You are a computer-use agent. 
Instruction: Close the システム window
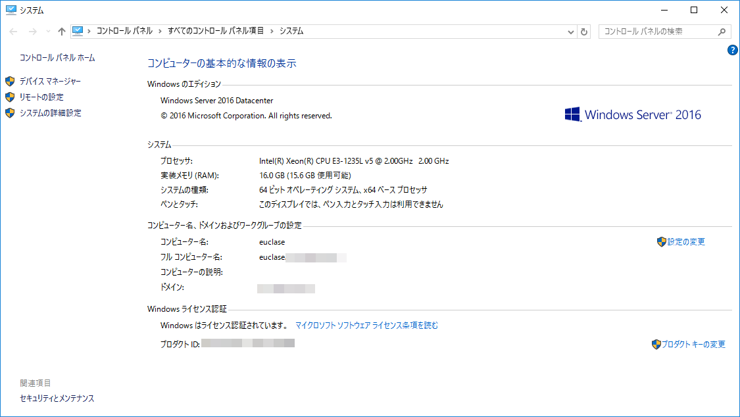pyautogui.click(x=724, y=10)
